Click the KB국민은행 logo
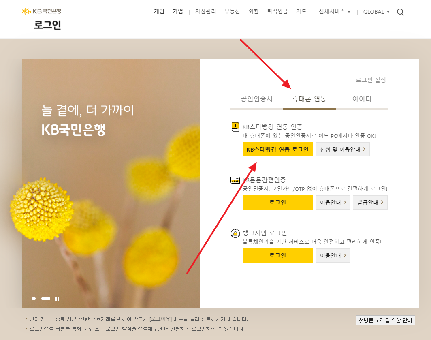The image size is (431, 340). (41, 11)
